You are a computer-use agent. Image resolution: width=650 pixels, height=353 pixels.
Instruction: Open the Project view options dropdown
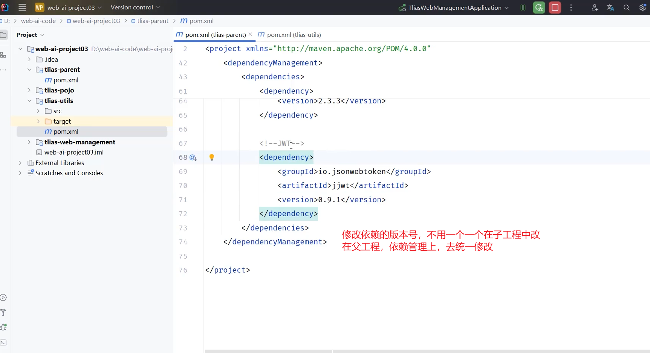coord(42,35)
